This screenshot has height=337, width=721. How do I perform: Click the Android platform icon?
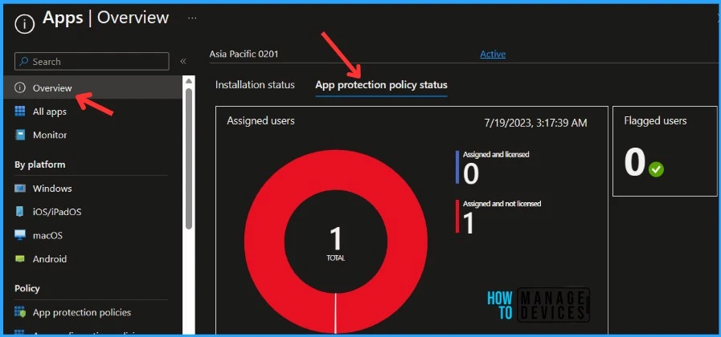[20, 259]
